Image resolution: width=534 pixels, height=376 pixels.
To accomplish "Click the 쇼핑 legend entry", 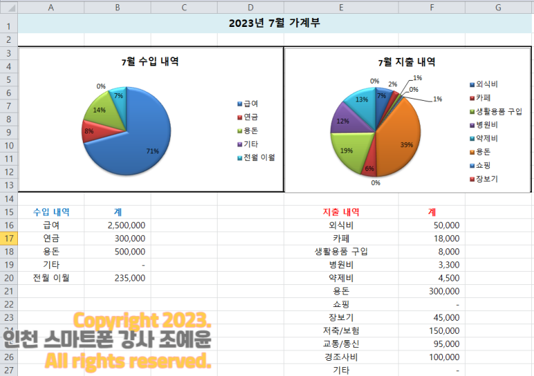I will (480, 166).
